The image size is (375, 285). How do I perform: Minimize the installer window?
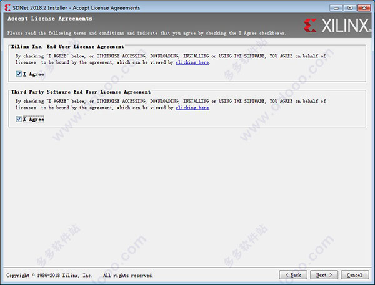[x=336, y=8]
